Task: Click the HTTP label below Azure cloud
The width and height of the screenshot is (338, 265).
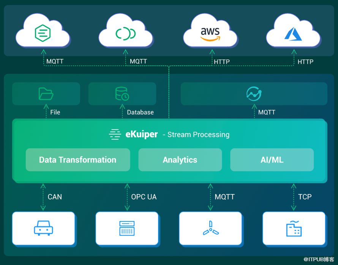Action: click(x=305, y=62)
